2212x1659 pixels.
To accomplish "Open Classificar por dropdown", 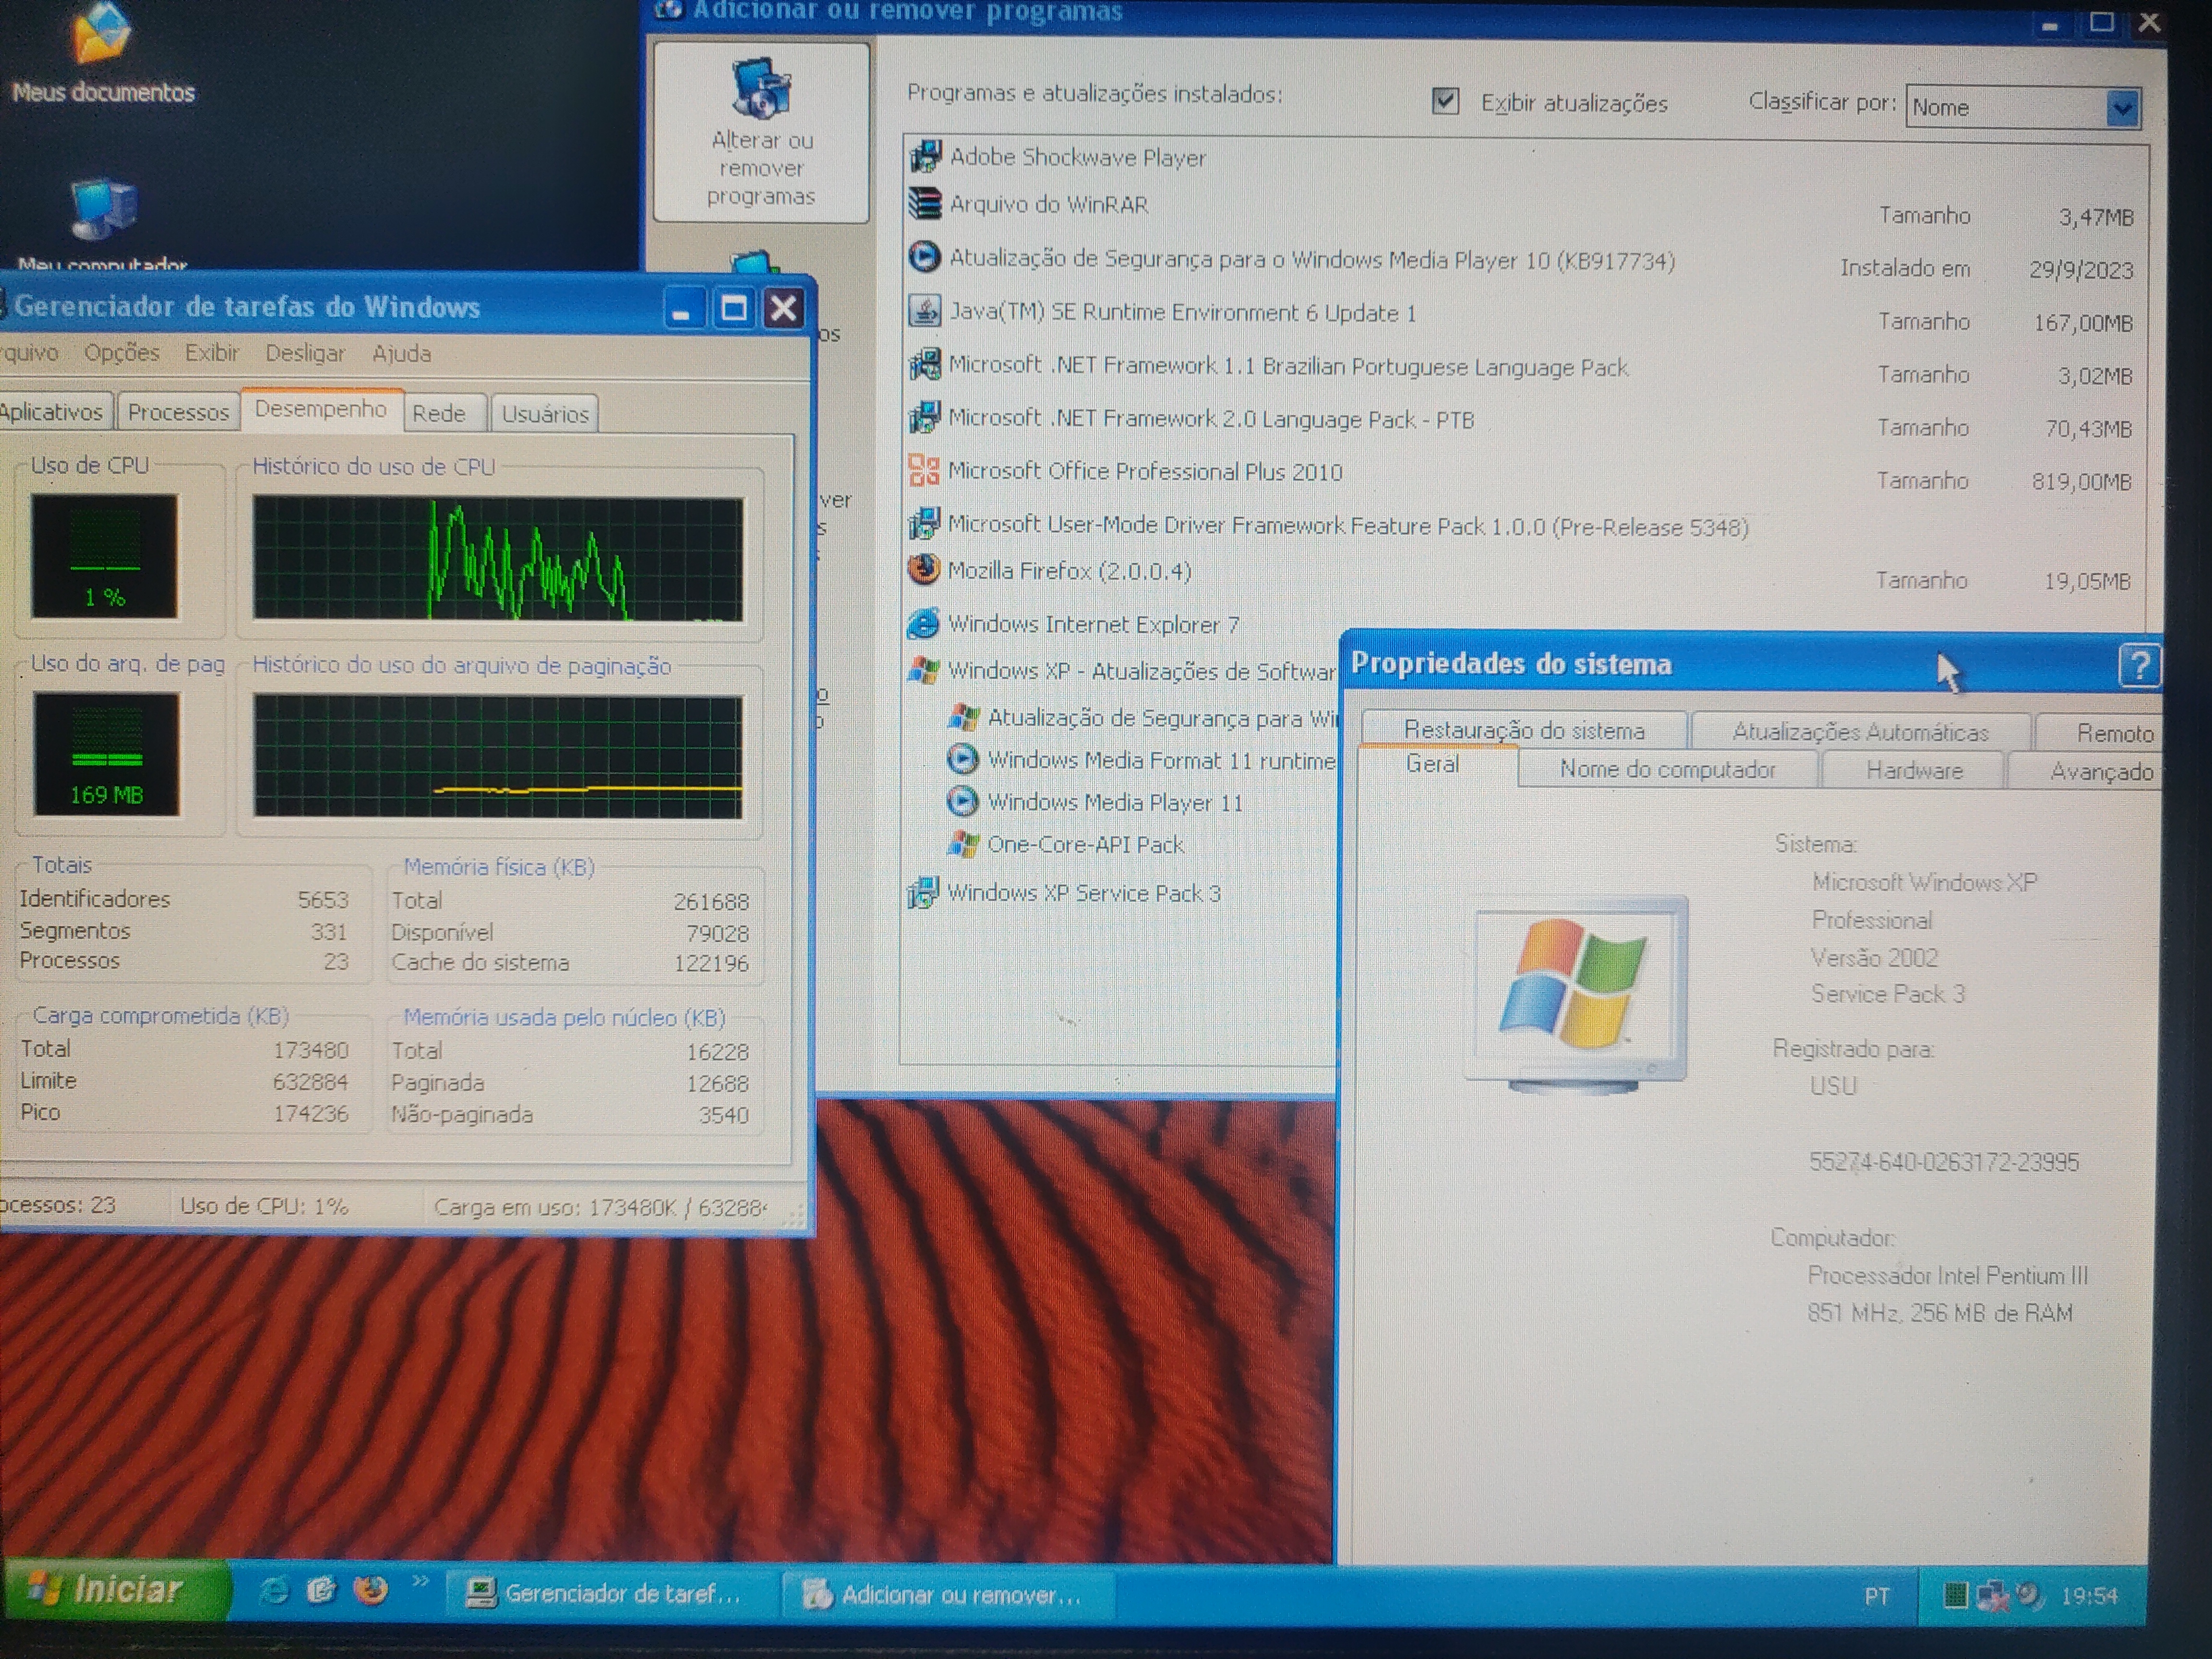I will click(2122, 107).
